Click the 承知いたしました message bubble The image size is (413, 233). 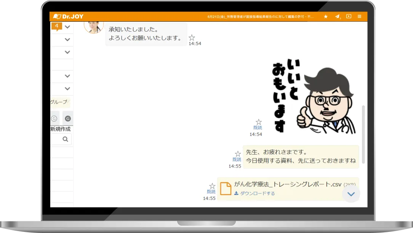tap(146, 34)
